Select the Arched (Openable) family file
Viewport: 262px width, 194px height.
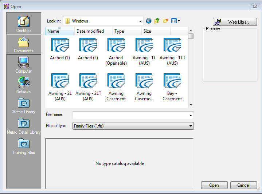pyautogui.click(x=116, y=52)
